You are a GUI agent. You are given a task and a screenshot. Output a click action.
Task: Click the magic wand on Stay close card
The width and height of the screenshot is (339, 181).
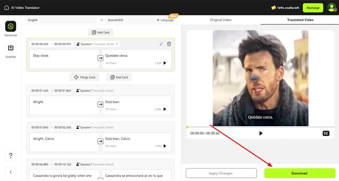[161, 44]
